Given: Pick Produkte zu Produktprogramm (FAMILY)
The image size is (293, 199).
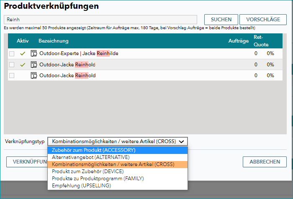Looking at the screenshot, I should pos(118,179).
